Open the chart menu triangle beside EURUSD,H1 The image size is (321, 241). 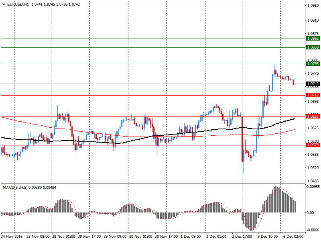tap(4, 4)
